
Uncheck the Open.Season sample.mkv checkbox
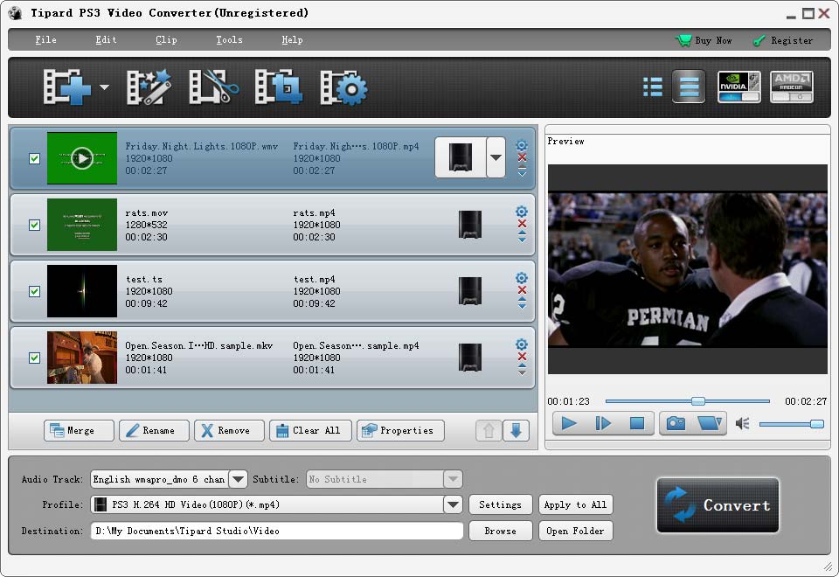pos(34,358)
